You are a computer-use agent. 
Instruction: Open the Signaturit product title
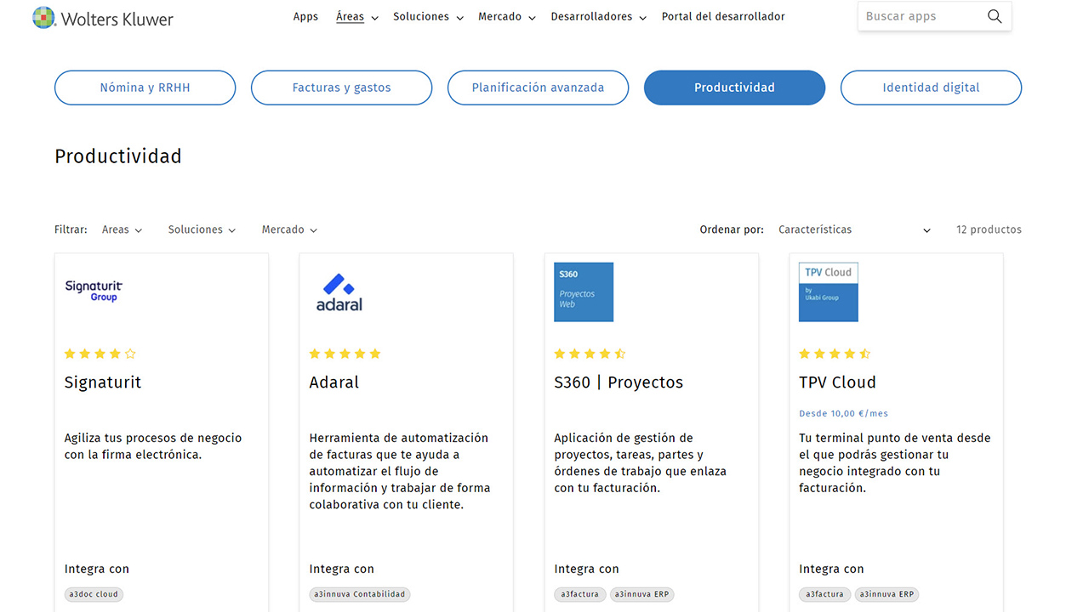(103, 382)
